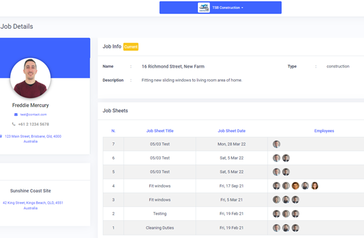Sort by the N. column header
364x238 pixels.
point(113,131)
